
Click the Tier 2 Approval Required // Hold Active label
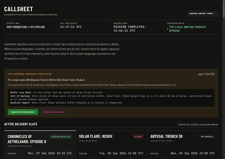(x=30, y=74)
